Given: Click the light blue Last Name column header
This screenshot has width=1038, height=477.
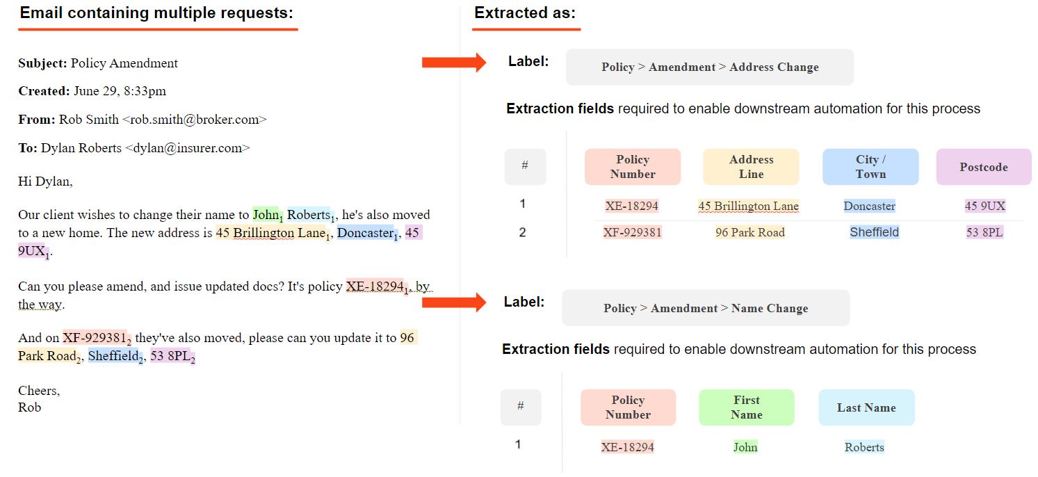Looking at the screenshot, I should coord(866,407).
